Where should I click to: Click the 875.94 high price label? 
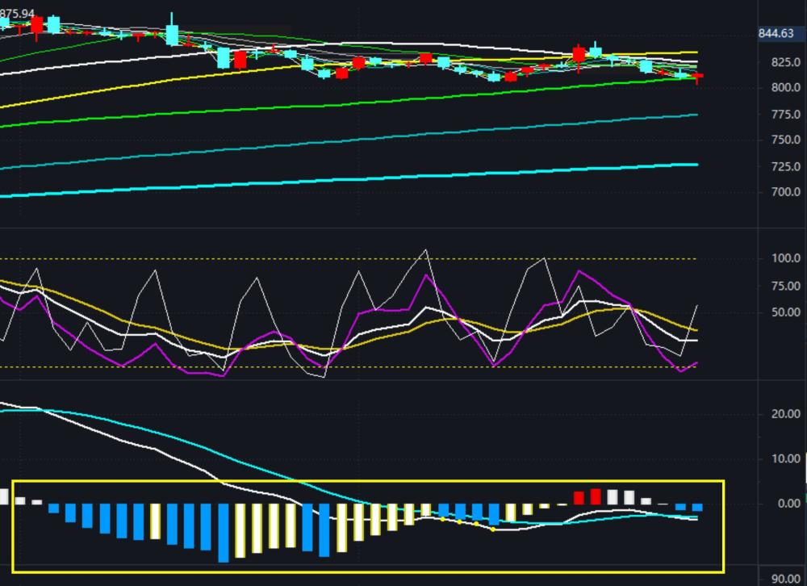tap(17, 14)
